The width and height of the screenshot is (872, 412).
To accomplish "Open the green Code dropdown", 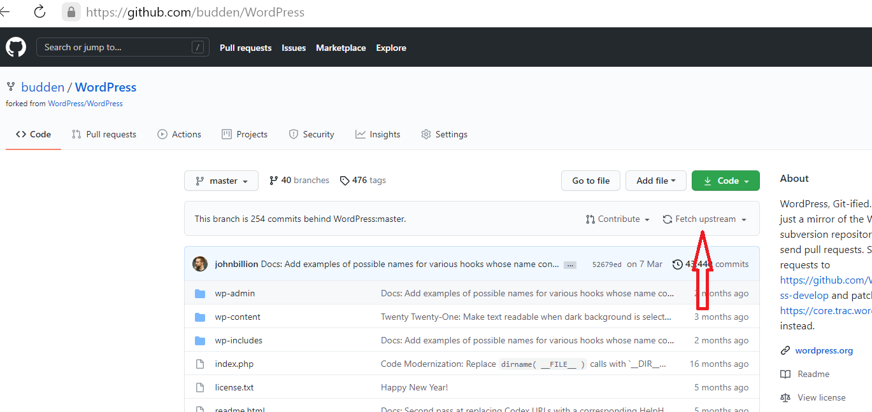I will 725,181.
